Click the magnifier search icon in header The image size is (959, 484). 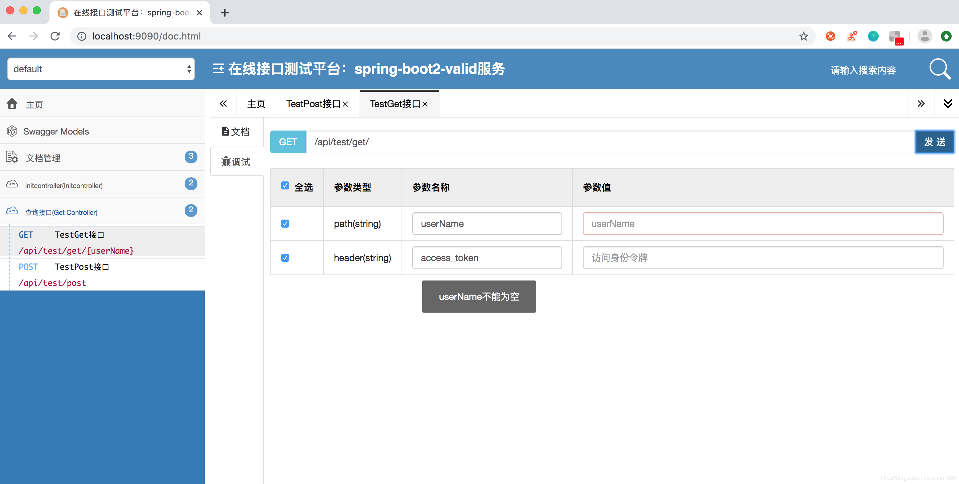939,69
